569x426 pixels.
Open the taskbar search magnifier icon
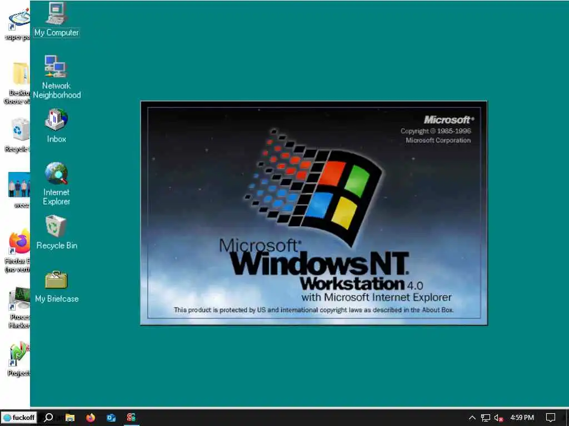48,418
